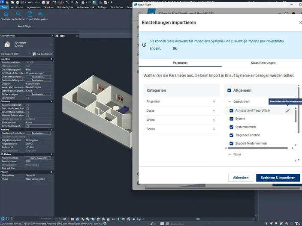Click the Abbrechen button
The width and height of the screenshot is (302, 226).
pyautogui.click(x=241, y=178)
